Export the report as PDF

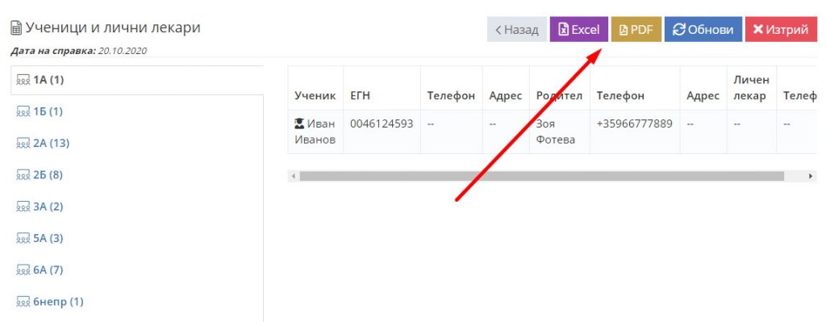point(636,30)
